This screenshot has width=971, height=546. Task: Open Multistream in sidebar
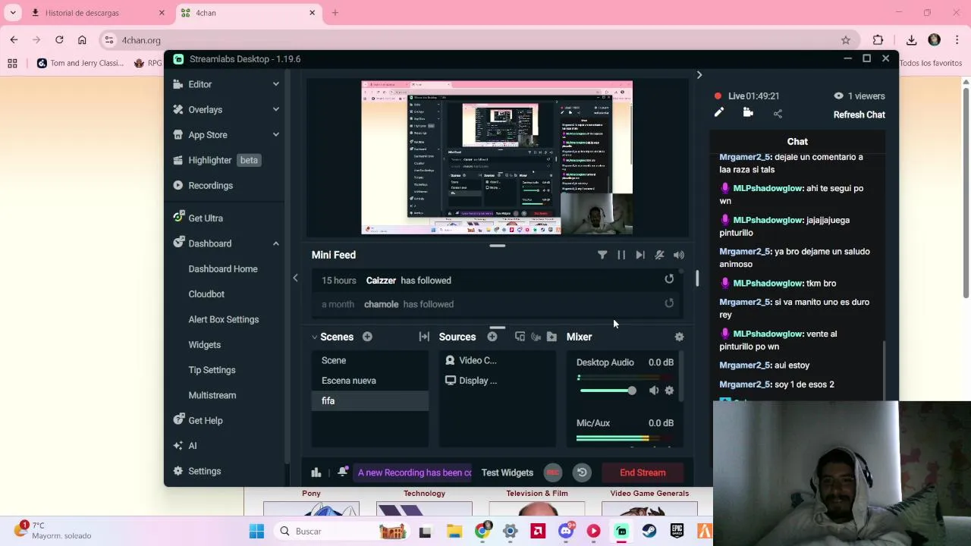click(212, 395)
